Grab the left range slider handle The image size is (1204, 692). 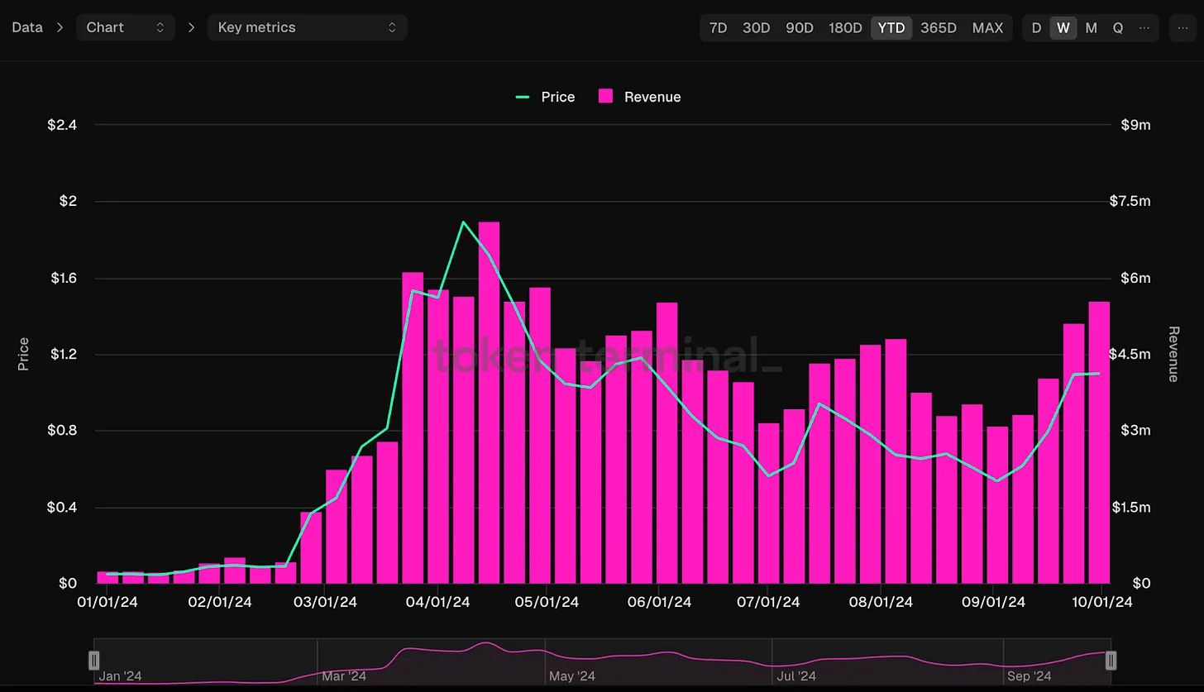tap(94, 660)
